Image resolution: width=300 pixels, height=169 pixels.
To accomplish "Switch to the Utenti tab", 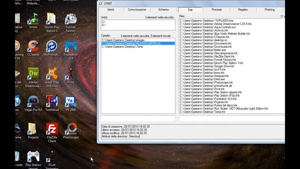I will coord(111,9).
